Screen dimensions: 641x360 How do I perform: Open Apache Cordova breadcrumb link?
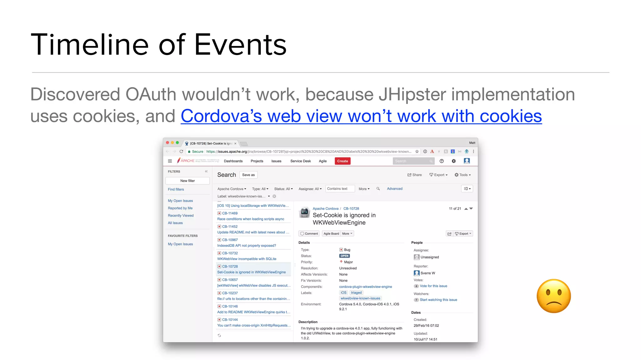326,209
